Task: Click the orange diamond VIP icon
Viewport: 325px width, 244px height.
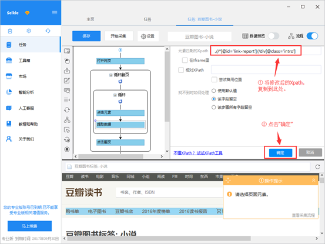Action: (x=27, y=13)
